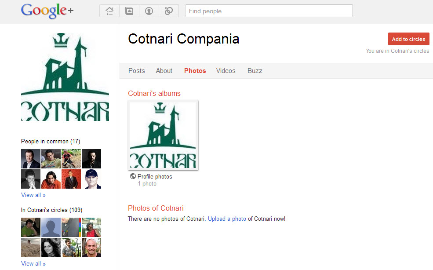Image resolution: width=433 pixels, height=270 pixels.
Task: Select the Photos tab
Action: pyautogui.click(x=195, y=71)
